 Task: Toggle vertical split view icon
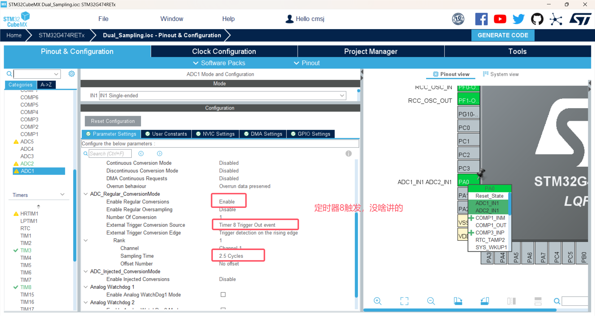(x=512, y=301)
